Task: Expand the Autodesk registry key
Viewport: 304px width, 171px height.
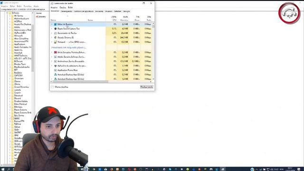Action: click(10, 53)
